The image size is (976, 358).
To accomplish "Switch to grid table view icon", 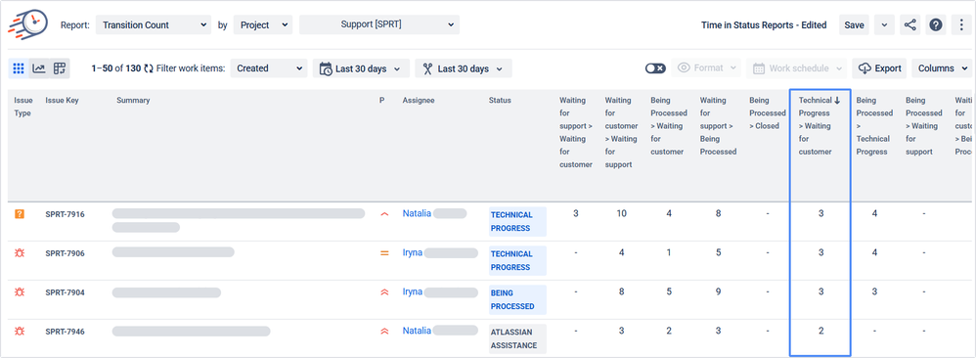I will [19, 68].
